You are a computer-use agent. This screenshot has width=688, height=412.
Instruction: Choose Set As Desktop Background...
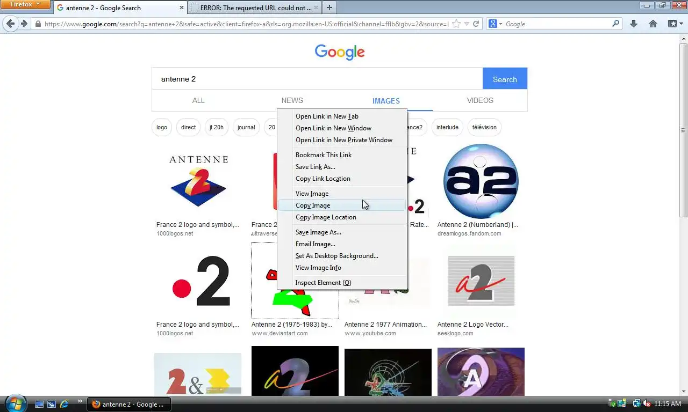[x=342, y=256]
